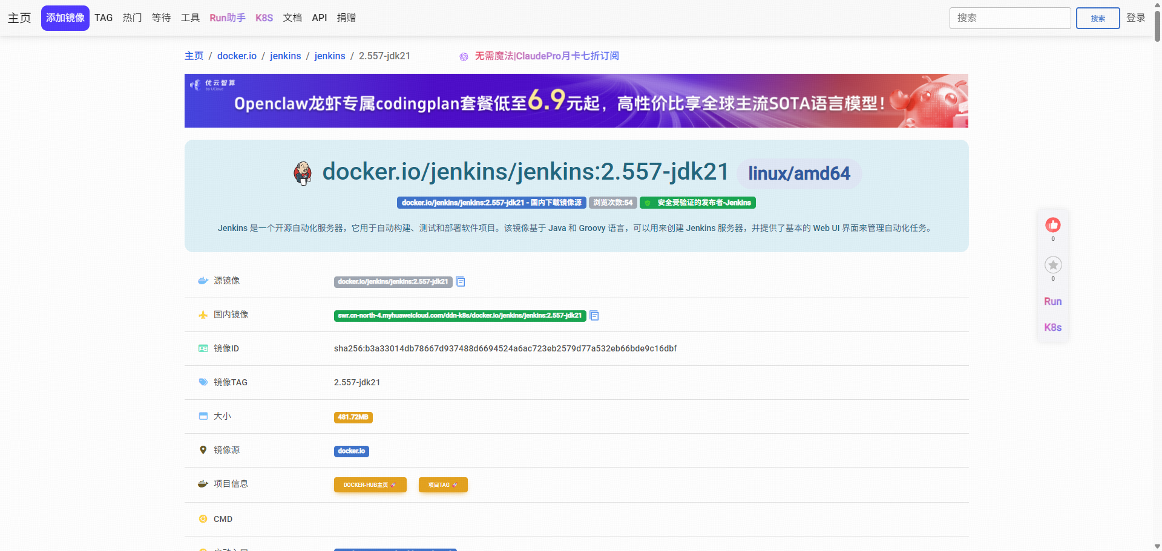Viewport: 1162px width, 551px height.
Task: Open the first jenkins breadcrumb link
Action: [x=286, y=56]
